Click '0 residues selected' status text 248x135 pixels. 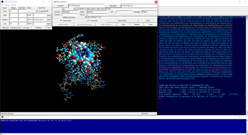7,114
